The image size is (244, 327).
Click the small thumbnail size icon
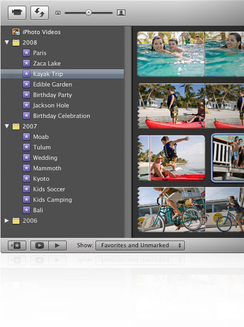pos(58,13)
